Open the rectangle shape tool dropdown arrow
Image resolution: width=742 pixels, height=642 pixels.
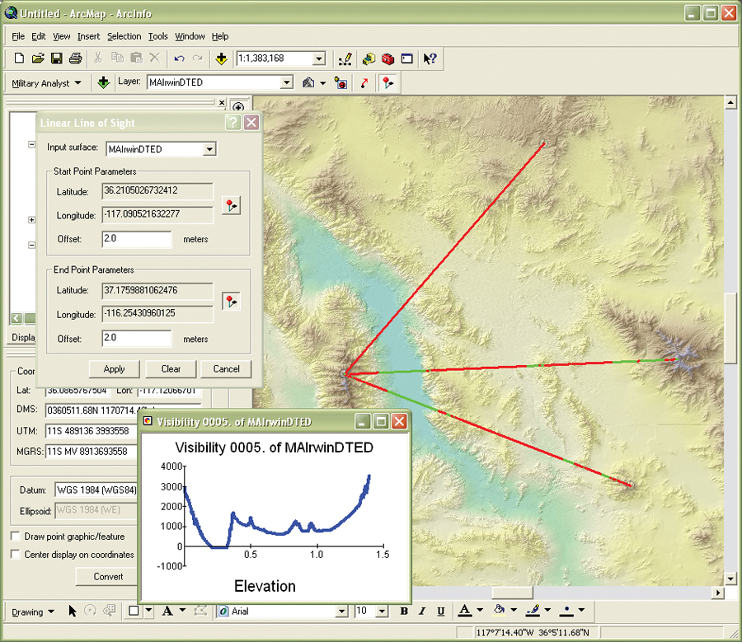point(148,611)
